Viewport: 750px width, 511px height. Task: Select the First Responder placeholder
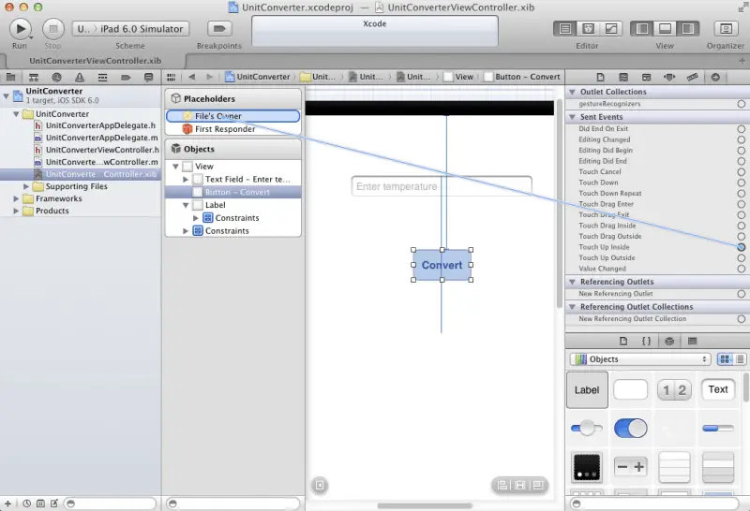224,129
